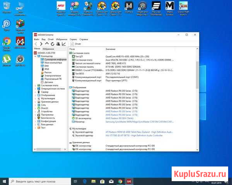Screen dimensions: 232x185
Task: Switch to the Меню tab in side panel
Action: tap(37, 49)
